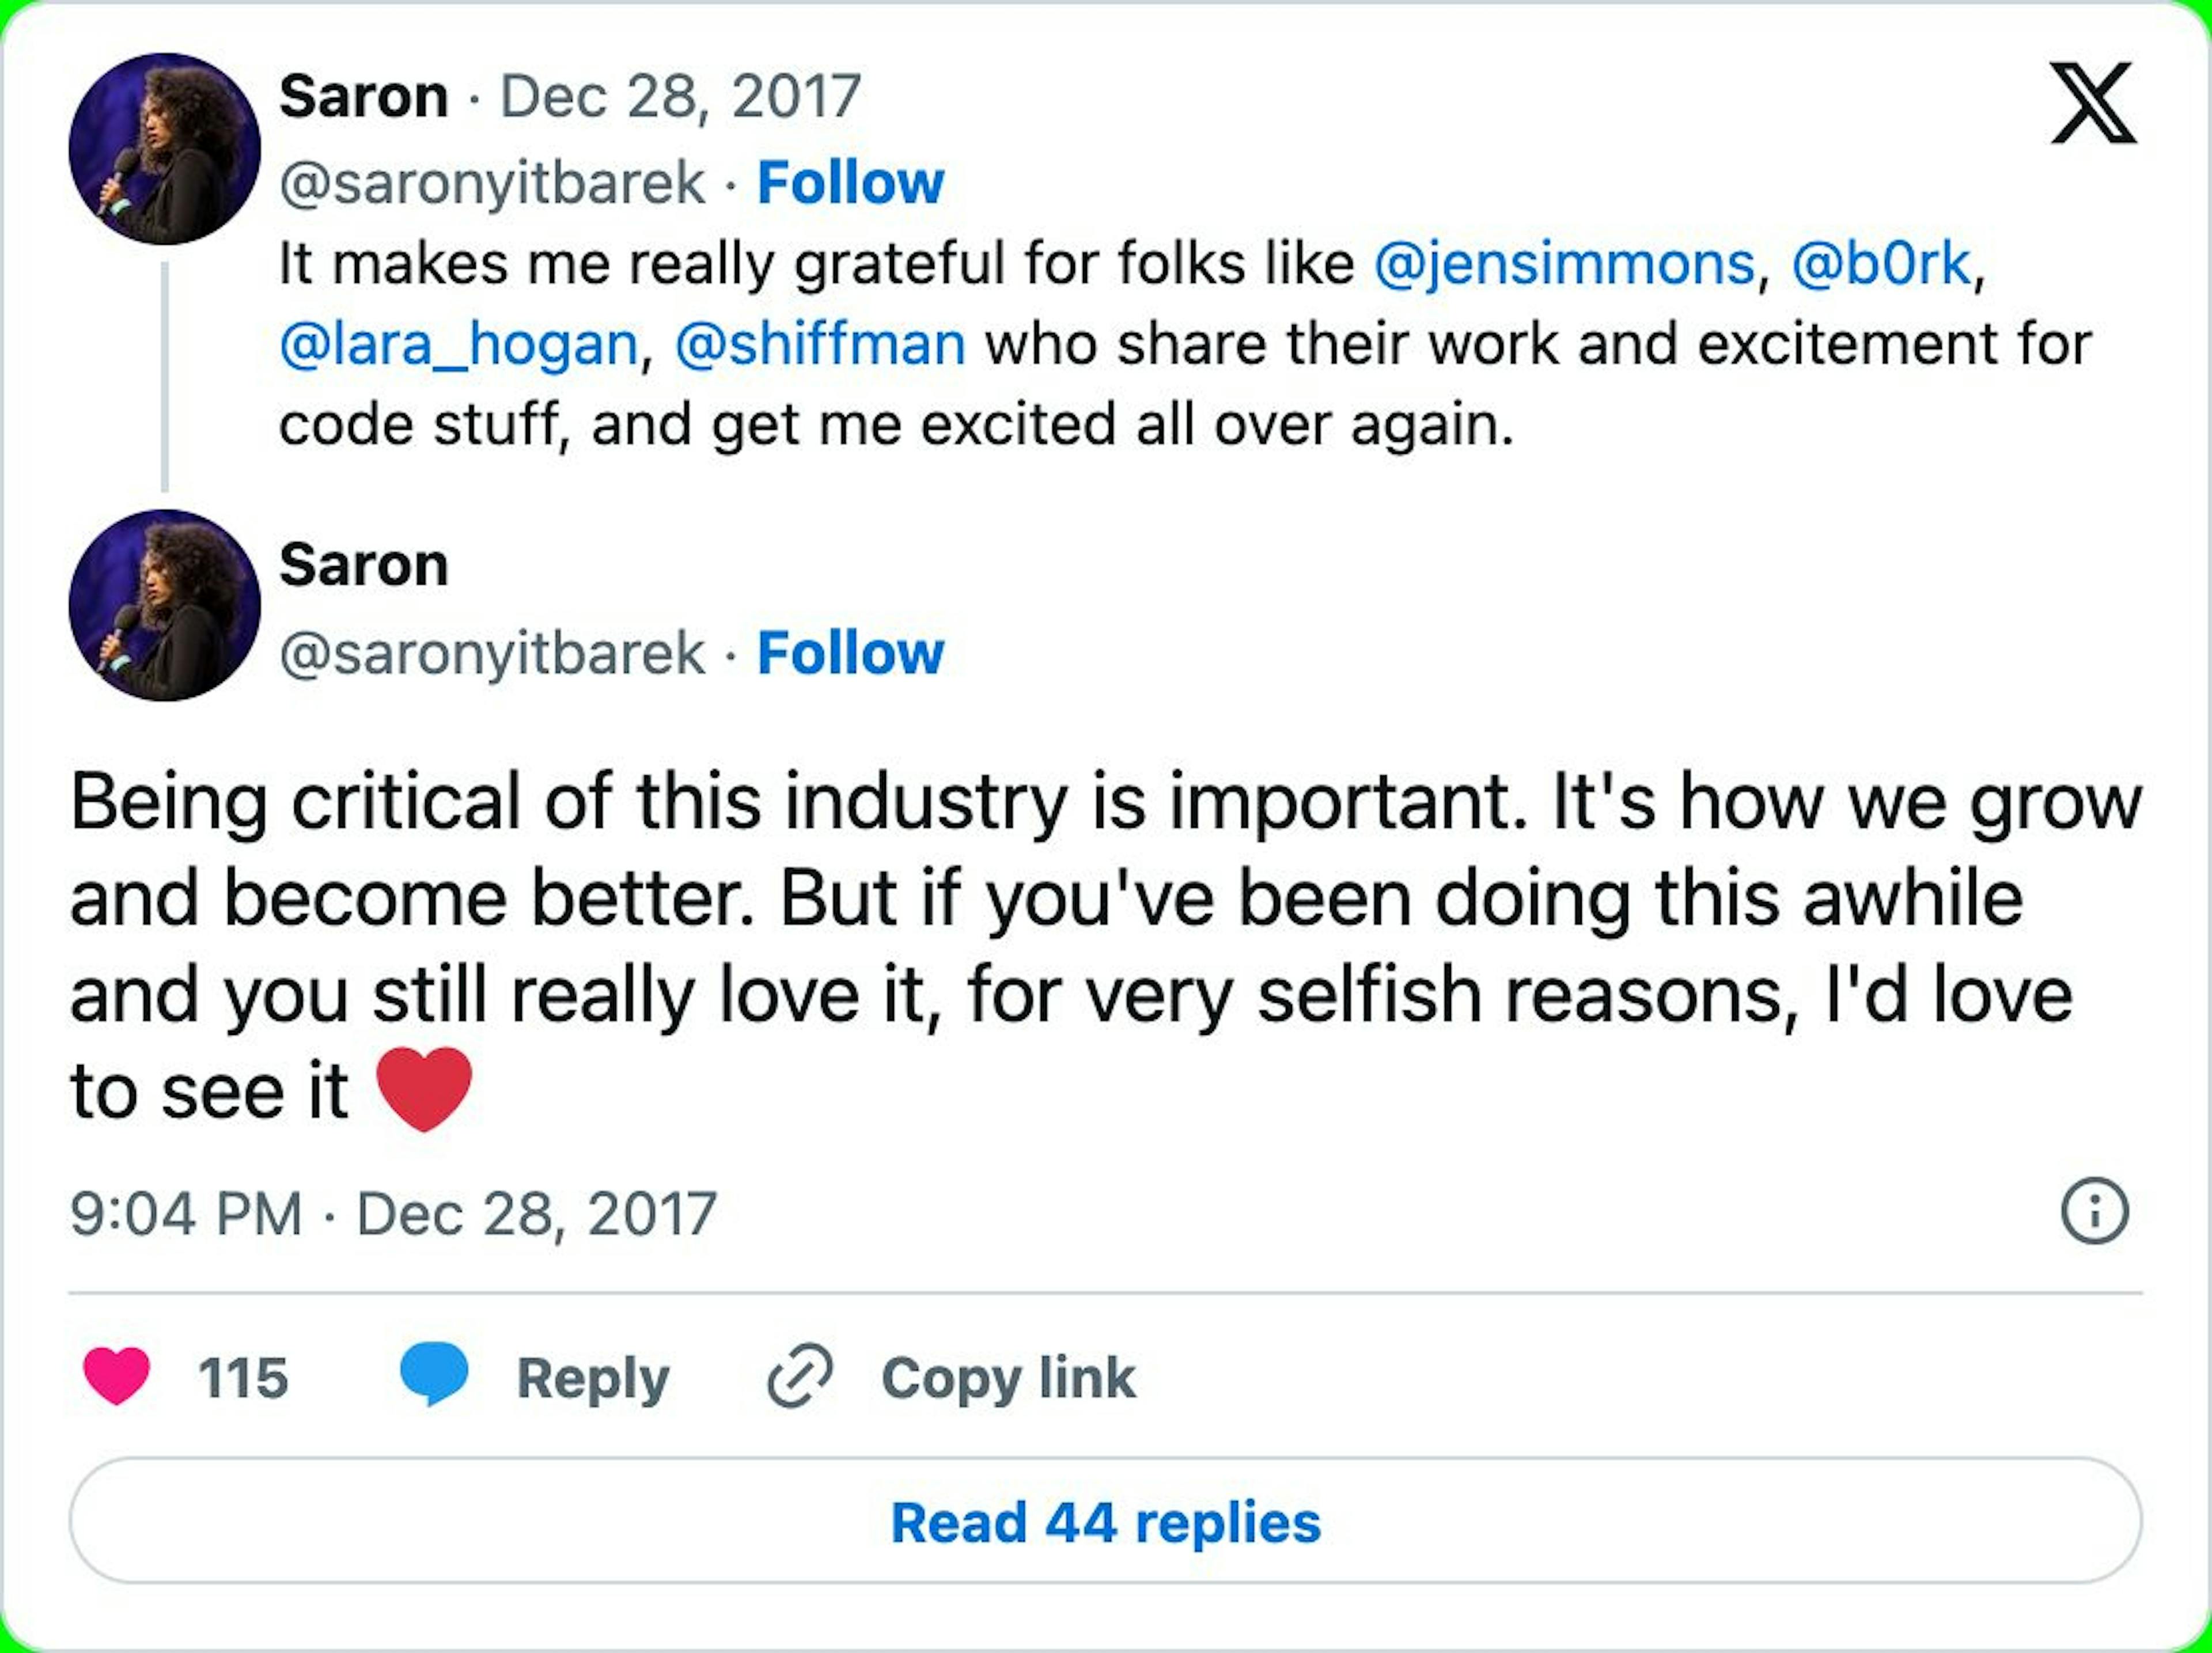Click the X logo icon

click(x=2093, y=103)
